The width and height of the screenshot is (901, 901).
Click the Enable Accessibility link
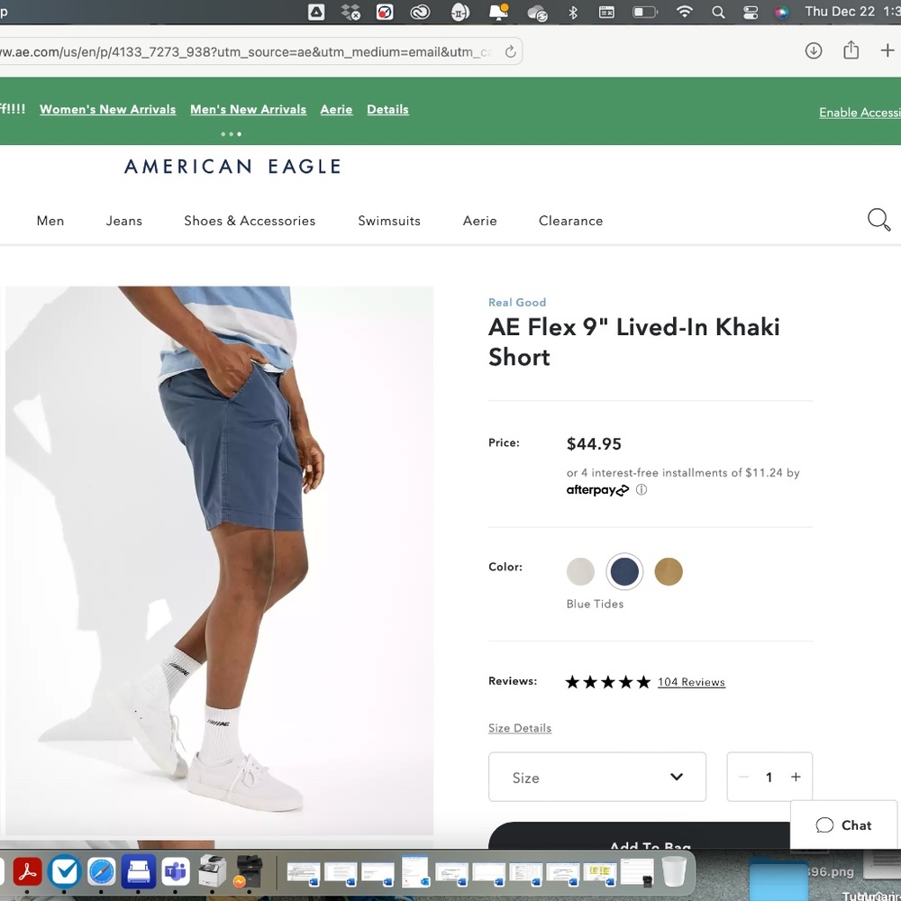860,113
